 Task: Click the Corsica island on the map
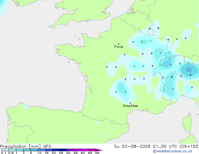[187, 123]
